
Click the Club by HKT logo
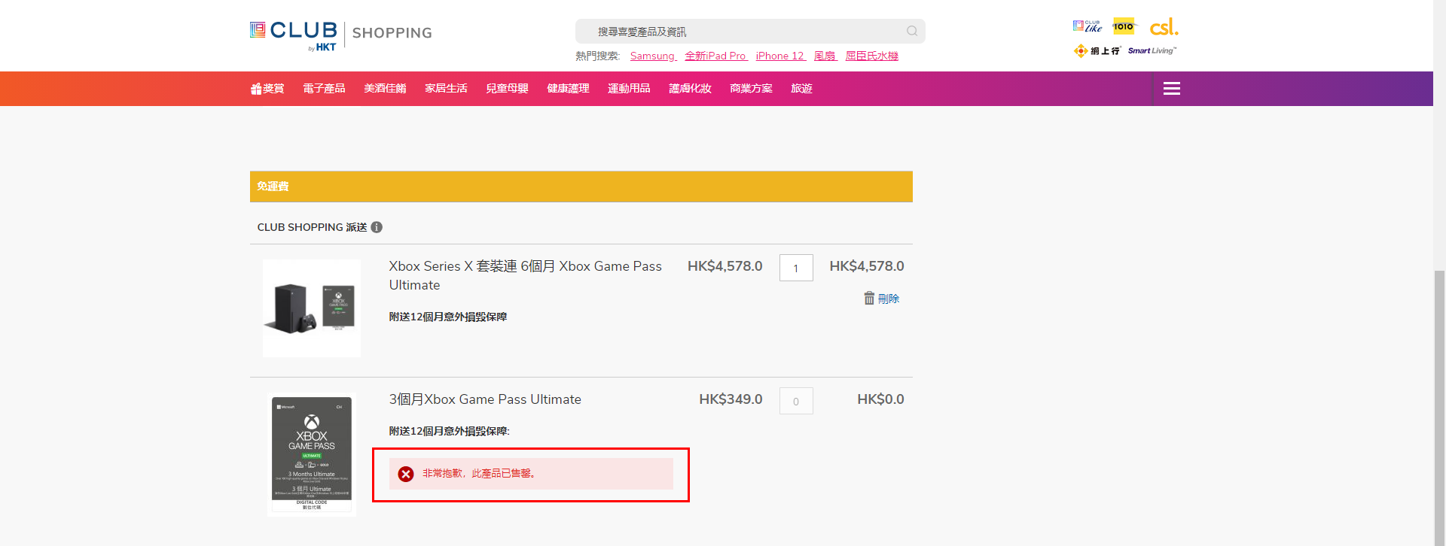pyautogui.click(x=294, y=35)
